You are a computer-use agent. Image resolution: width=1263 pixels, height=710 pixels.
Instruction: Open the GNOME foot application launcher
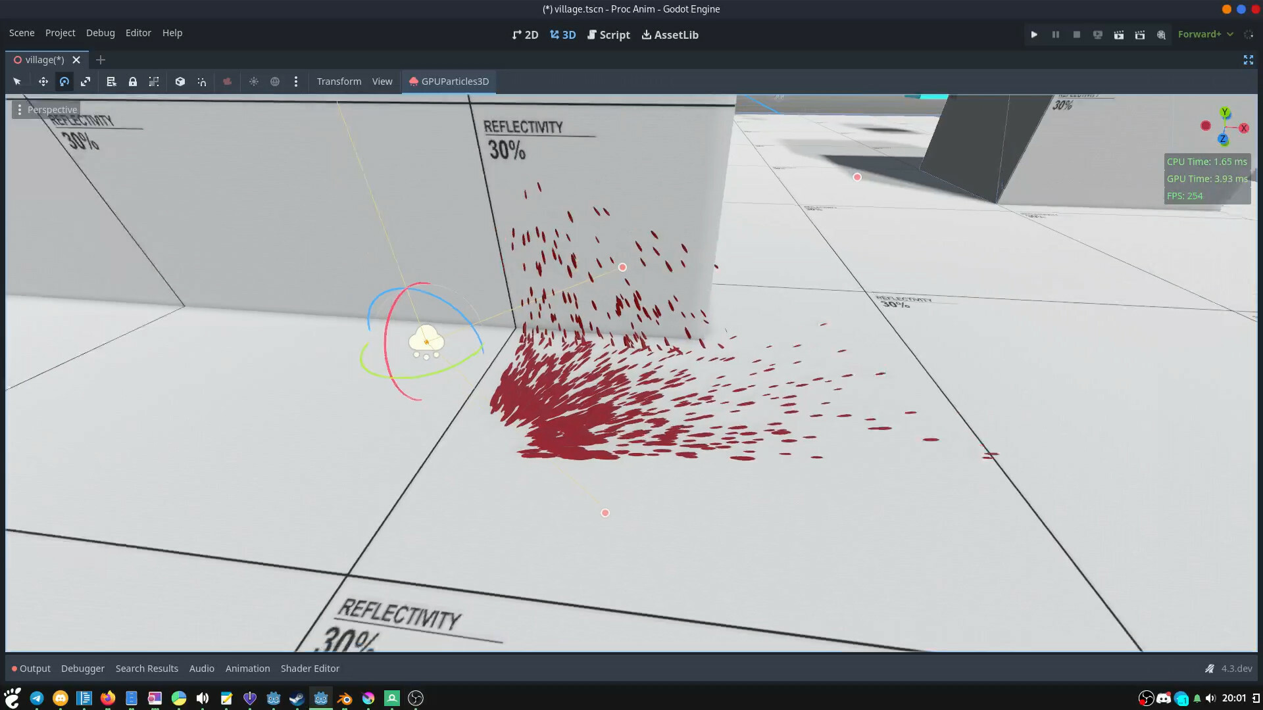pos(12,698)
